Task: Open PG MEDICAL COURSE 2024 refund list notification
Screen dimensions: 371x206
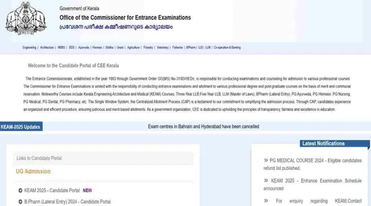Action: click(313, 164)
